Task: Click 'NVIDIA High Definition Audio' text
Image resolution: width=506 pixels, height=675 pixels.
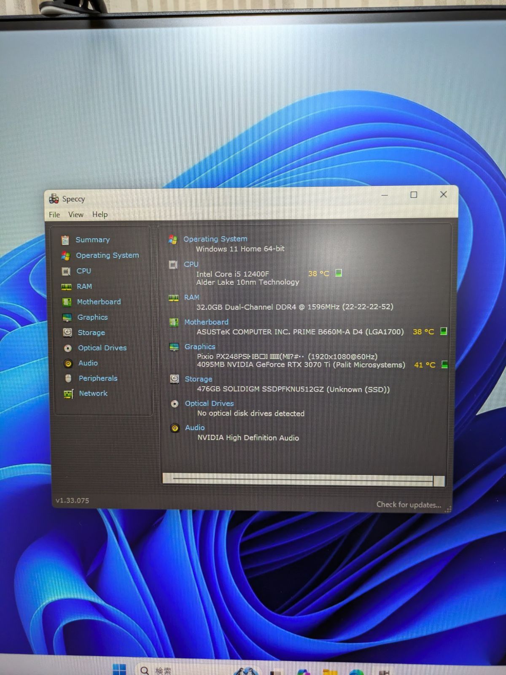Action: 248,437
